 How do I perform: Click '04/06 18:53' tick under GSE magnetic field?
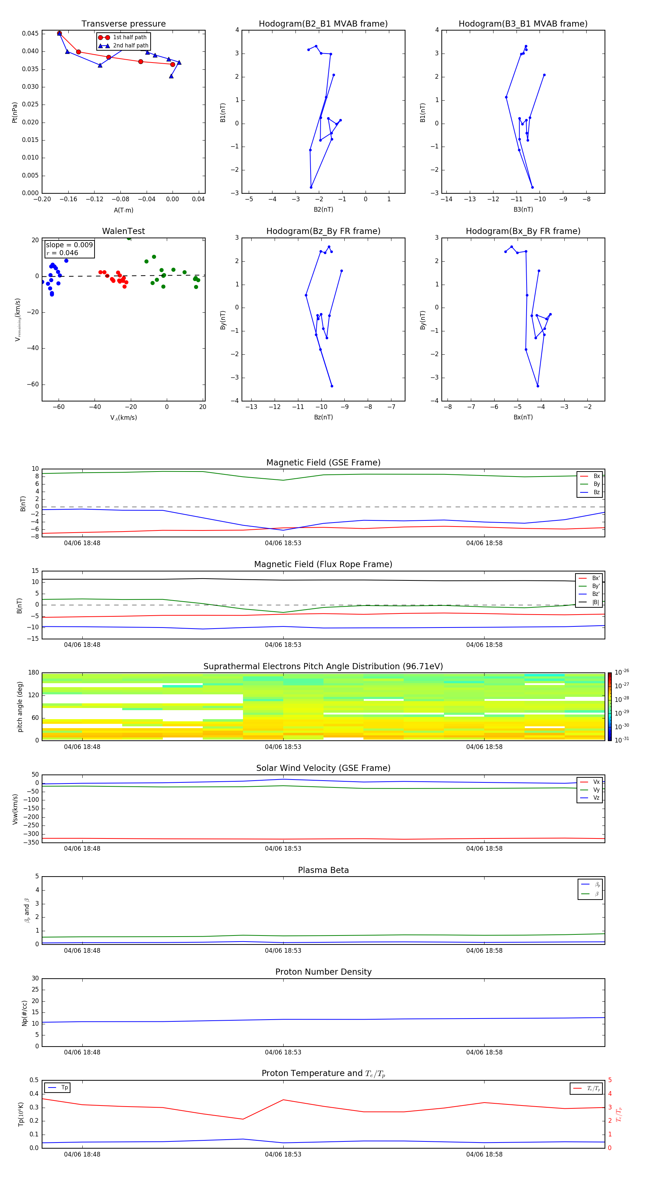pos(283,543)
